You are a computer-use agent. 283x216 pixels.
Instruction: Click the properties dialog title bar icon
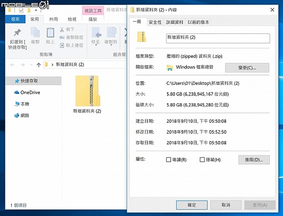tap(132, 10)
